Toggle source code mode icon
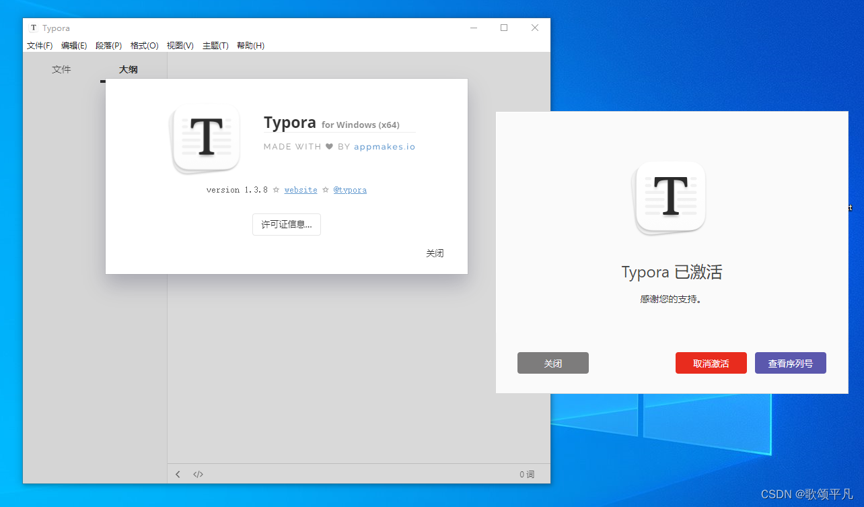Viewport: 864px width, 507px height. 198,474
